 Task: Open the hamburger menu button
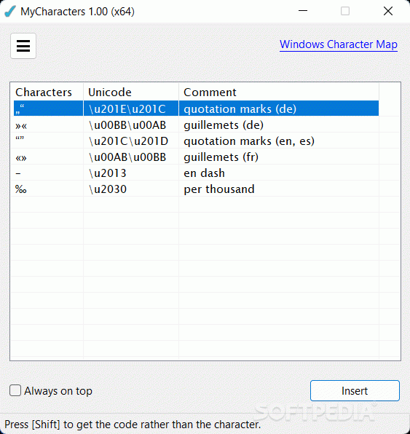pyautogui.click(x=23, y=46)
